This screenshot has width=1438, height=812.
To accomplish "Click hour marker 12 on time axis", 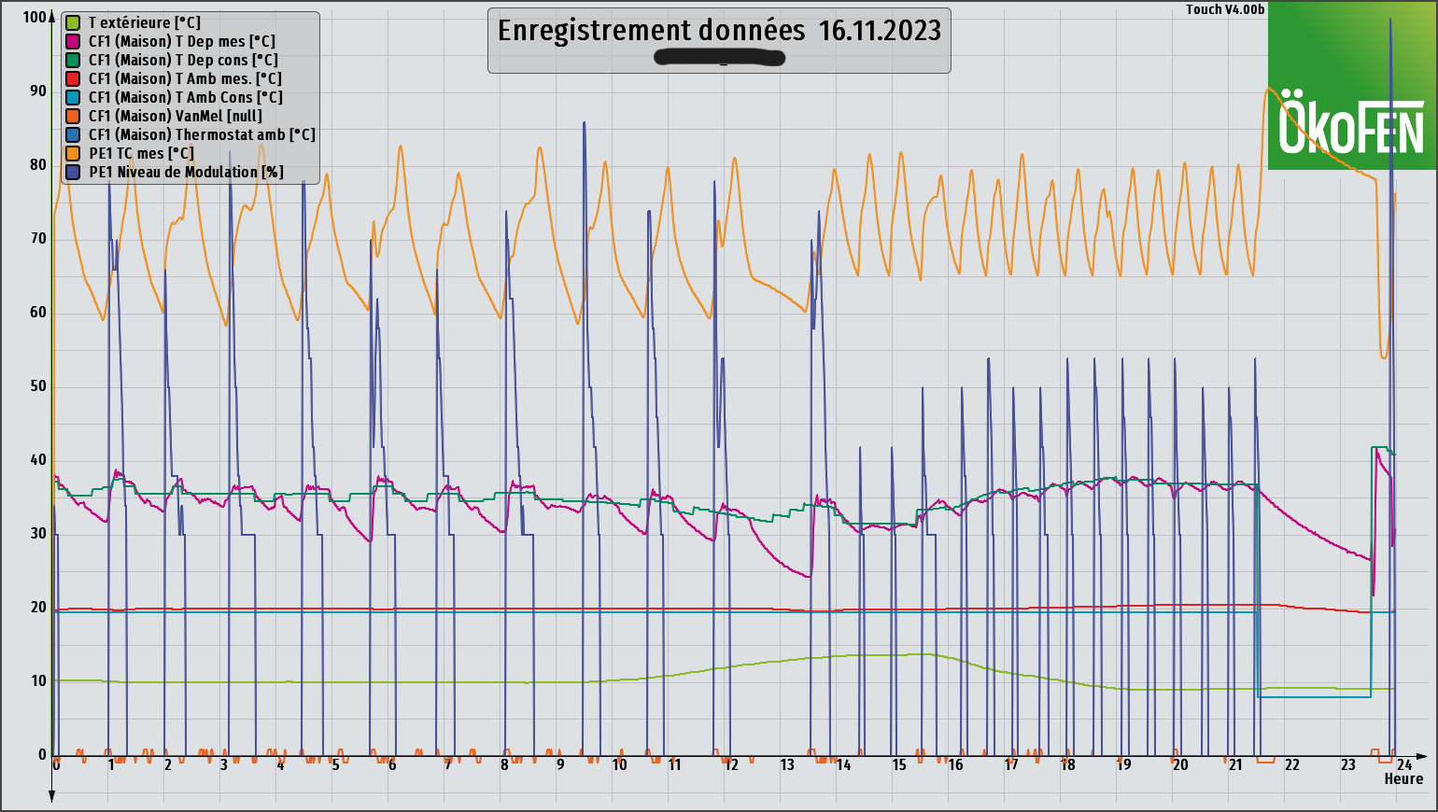I will pyautogui.click(x=731, y=764).
